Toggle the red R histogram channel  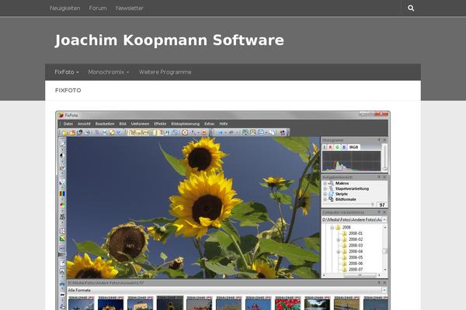click(331, 147)
